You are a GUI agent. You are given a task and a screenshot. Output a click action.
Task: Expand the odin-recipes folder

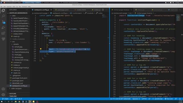click(x=16, y=88)
